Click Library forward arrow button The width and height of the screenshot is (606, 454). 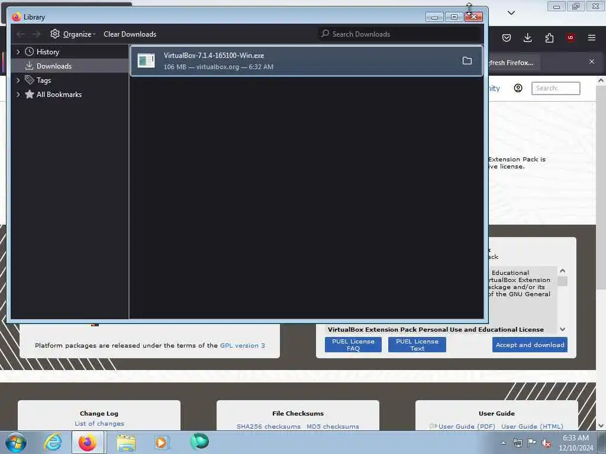tap(36, 34)
